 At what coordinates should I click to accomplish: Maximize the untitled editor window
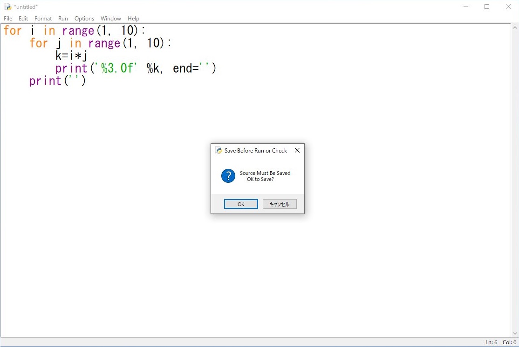487,7
